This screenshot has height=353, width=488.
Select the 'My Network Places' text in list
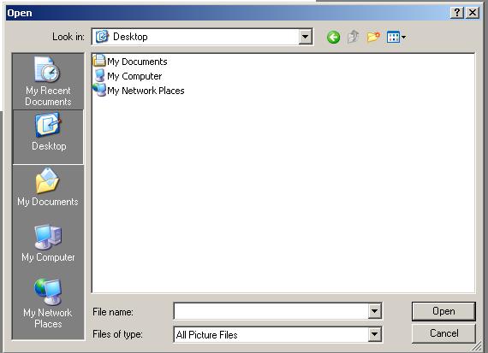[x=146, y=91]
